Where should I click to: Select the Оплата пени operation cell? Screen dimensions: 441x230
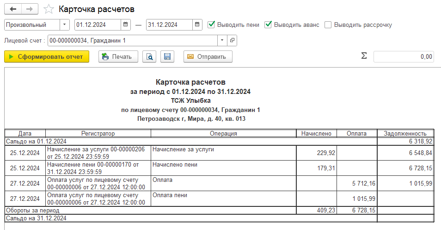[224, 199]
